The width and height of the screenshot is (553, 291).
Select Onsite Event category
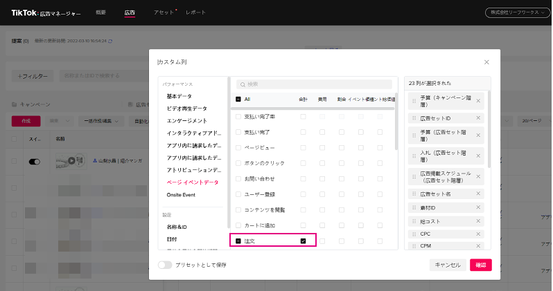click(x=181, y=195)
